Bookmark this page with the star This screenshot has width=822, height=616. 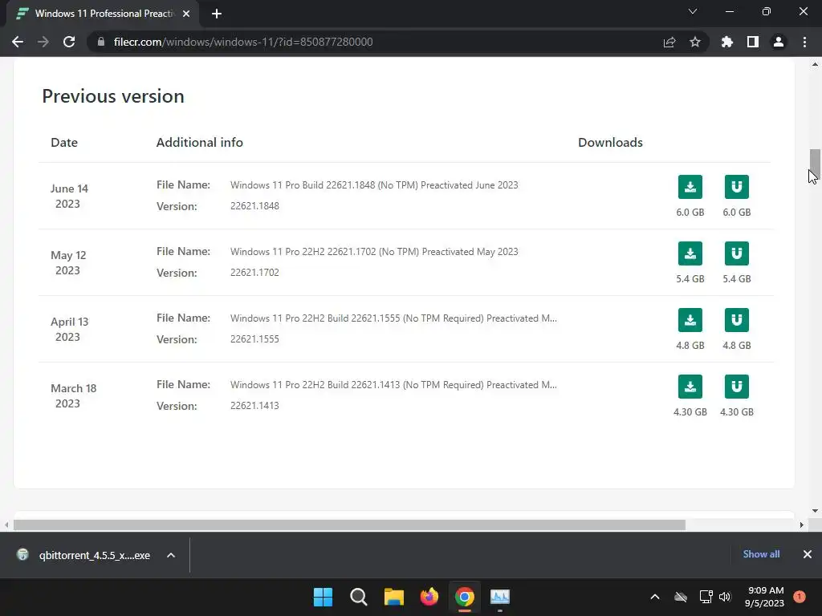[x=694, y=42]
